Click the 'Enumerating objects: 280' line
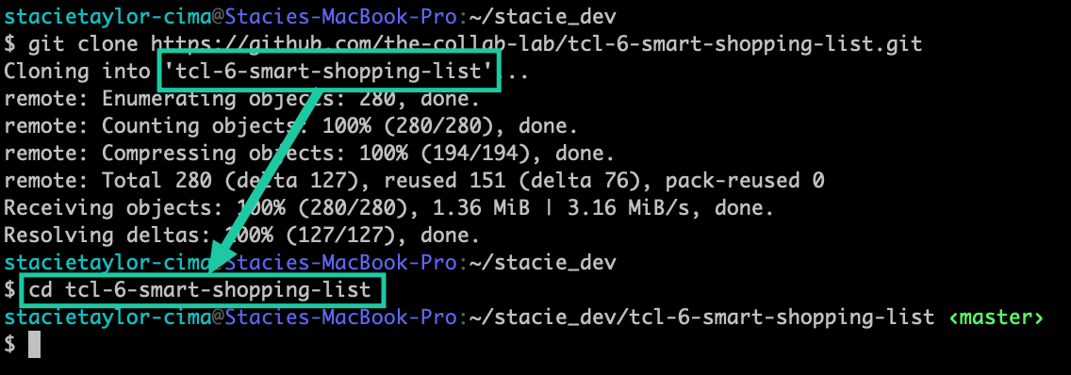This screenshot has height=375, width=1071. [x=241, y=99]
